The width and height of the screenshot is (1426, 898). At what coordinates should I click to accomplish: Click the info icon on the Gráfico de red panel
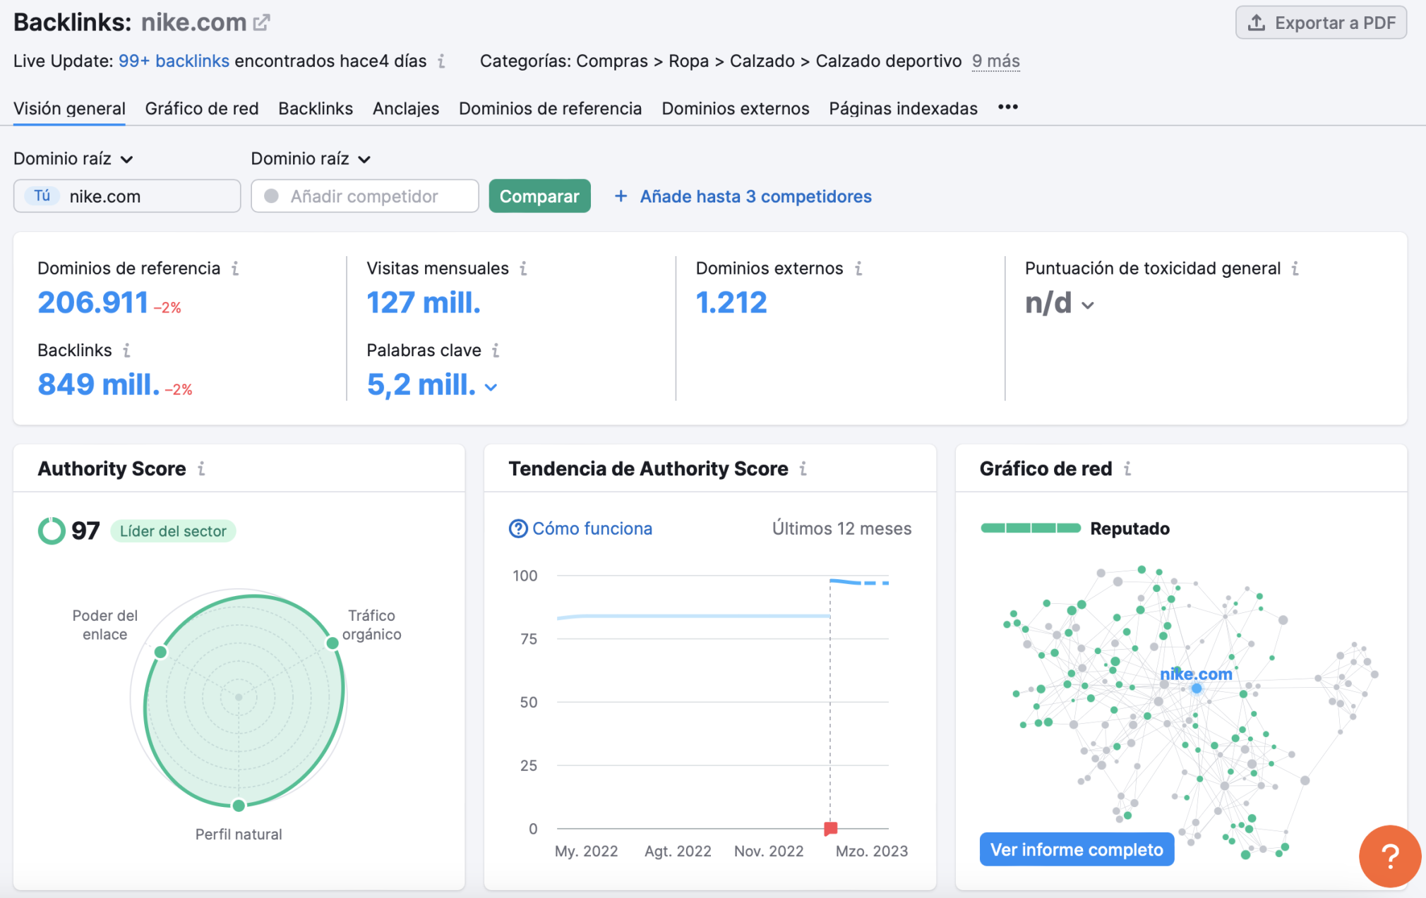(x=1128, y=468)
